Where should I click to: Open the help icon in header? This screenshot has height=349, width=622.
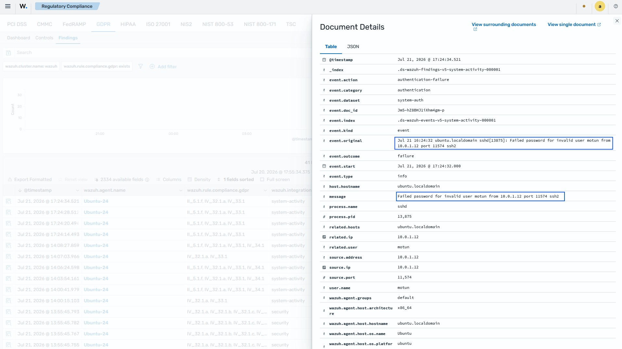click(616, 6)
